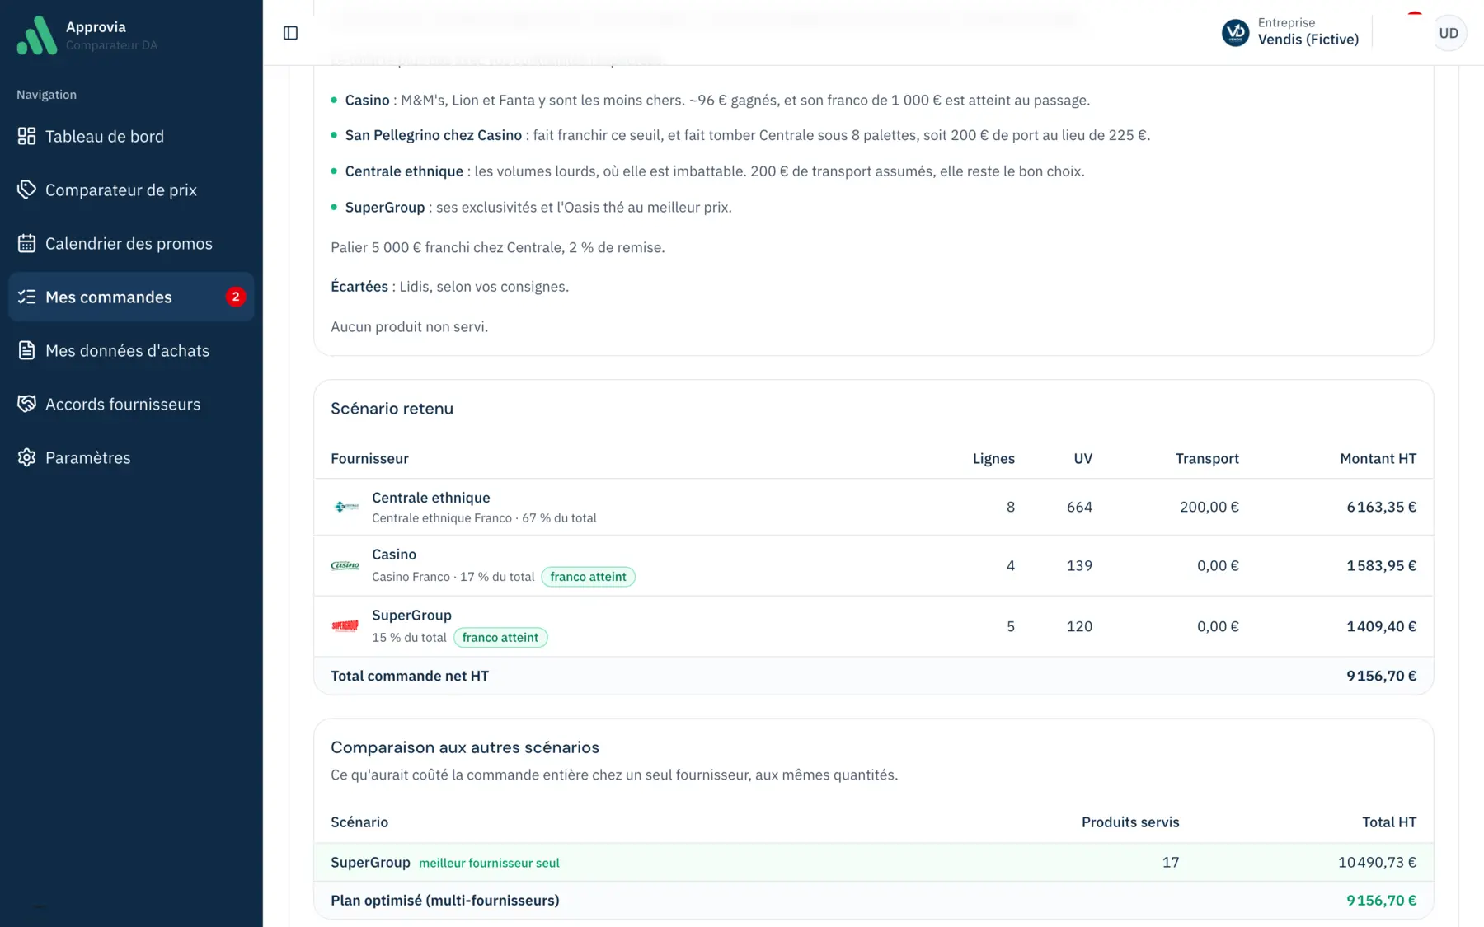Click the Vendis company logo
Image resolution: width=1484 pixels, height=927 pixels.
pyautogui.click(x=1235, y=33)
